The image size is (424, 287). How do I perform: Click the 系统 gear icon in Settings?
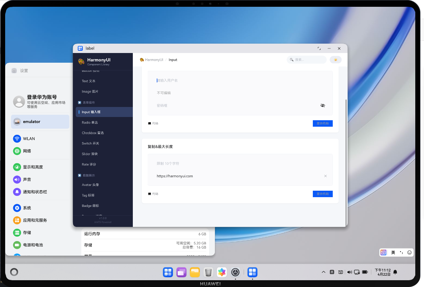[x=17, y=208]
